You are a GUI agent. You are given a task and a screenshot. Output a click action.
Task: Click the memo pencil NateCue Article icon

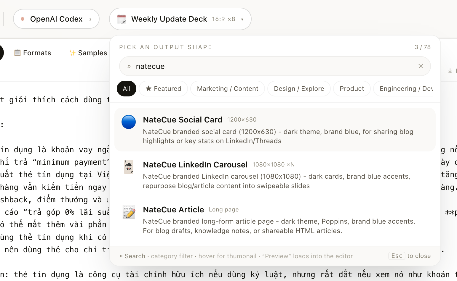click(x=129, y=212)
